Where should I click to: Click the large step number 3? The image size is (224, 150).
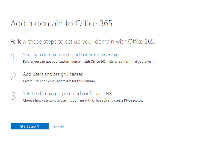pyautogui.click(x=13, y=96)
